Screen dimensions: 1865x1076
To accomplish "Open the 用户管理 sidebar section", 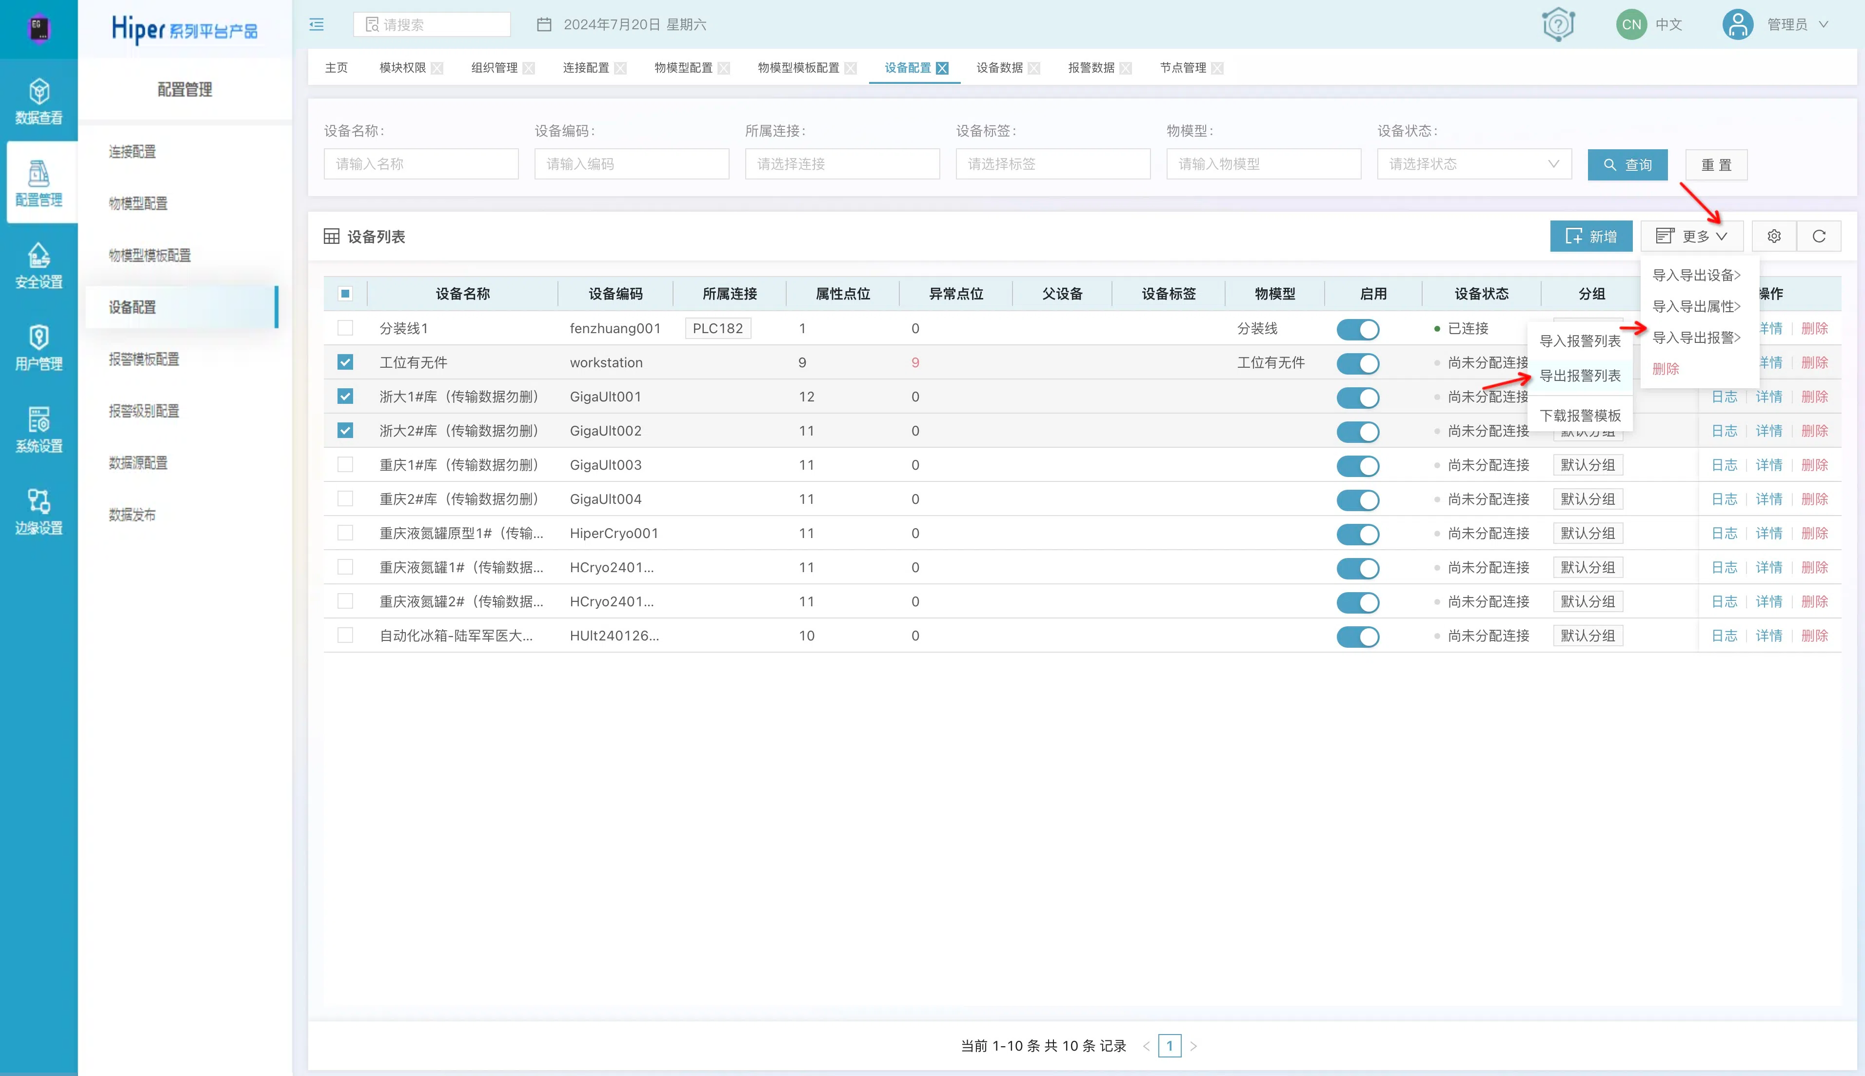I will (39, 347).
